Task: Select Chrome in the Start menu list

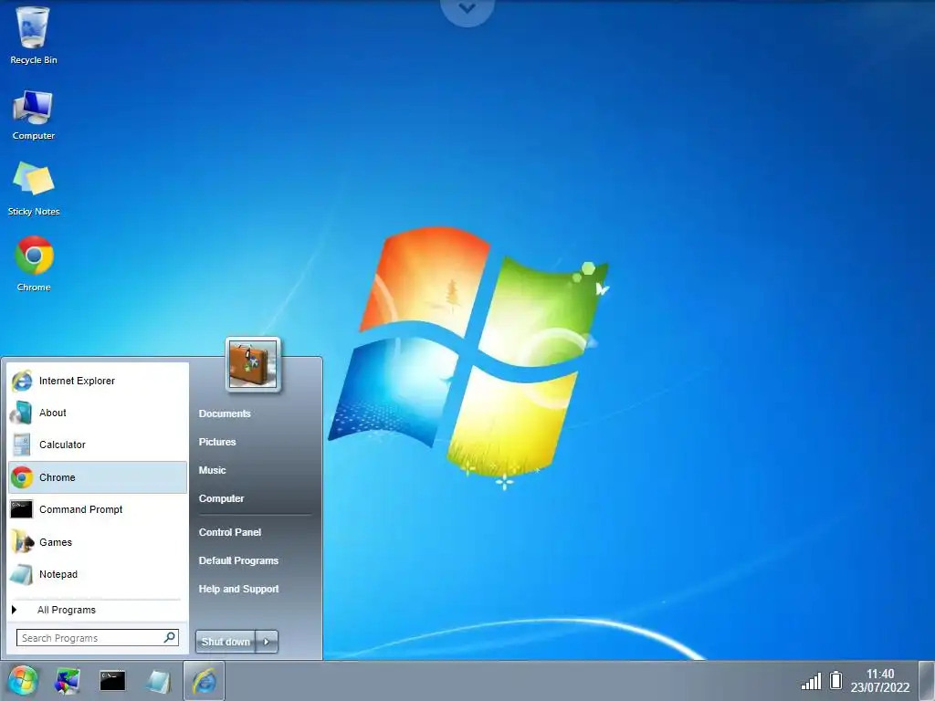Action: pyautogui.click(x=99, y=477)
